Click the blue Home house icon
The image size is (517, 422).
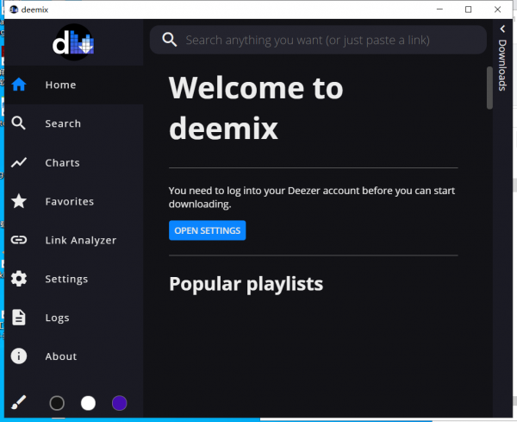point(19,85)
